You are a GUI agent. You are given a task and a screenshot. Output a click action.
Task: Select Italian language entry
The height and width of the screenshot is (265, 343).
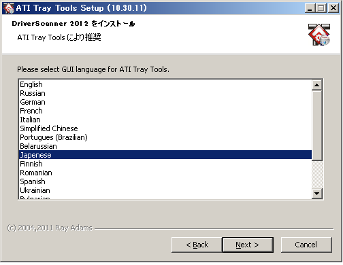(x=165, y=120)
